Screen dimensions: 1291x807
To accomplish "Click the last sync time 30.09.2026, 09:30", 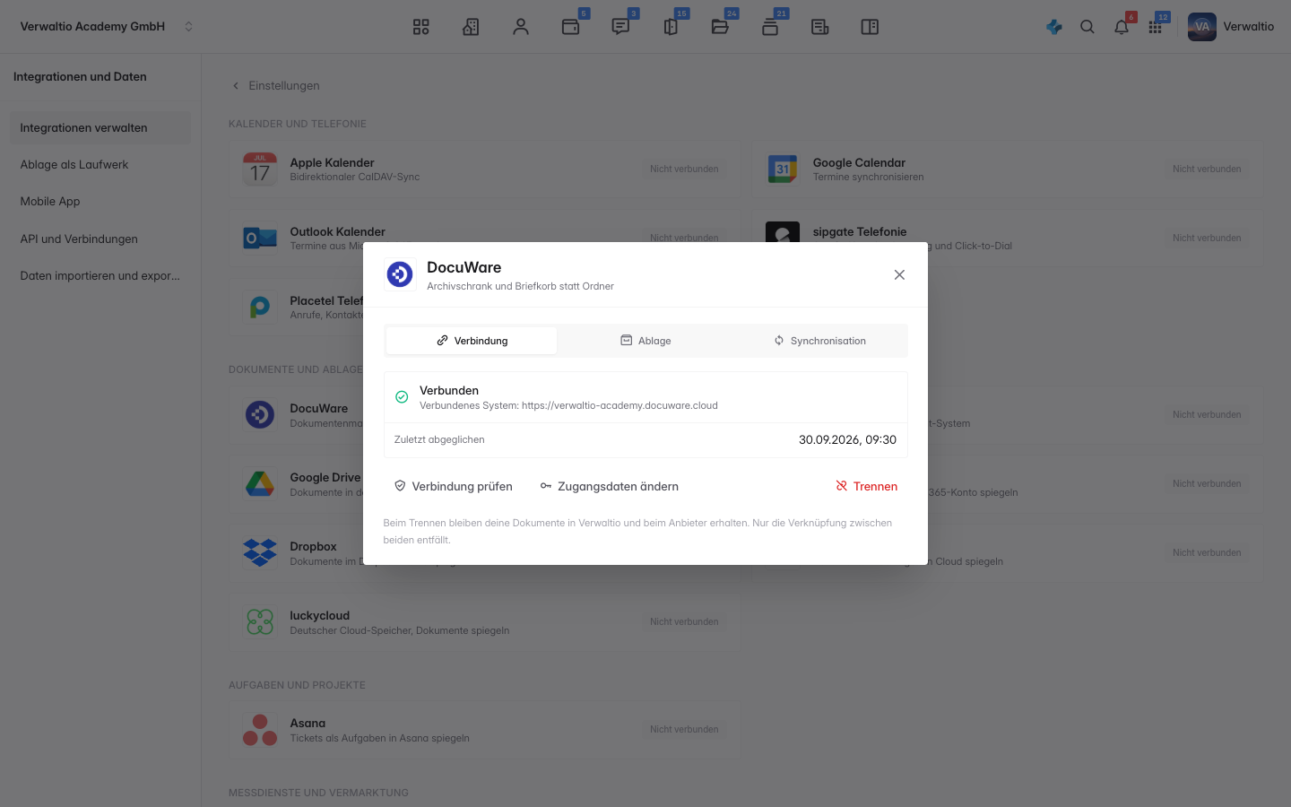I will [x=847, y=439].
